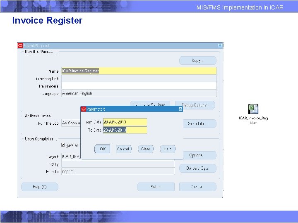Click the Print to field showing noprint
The height and width of the screenshot is (223, 298).
pyautogui.click(x=118, y=171)
